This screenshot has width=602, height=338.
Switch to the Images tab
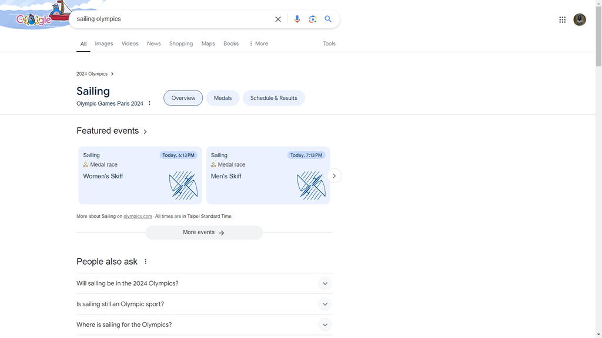(104, 43)
